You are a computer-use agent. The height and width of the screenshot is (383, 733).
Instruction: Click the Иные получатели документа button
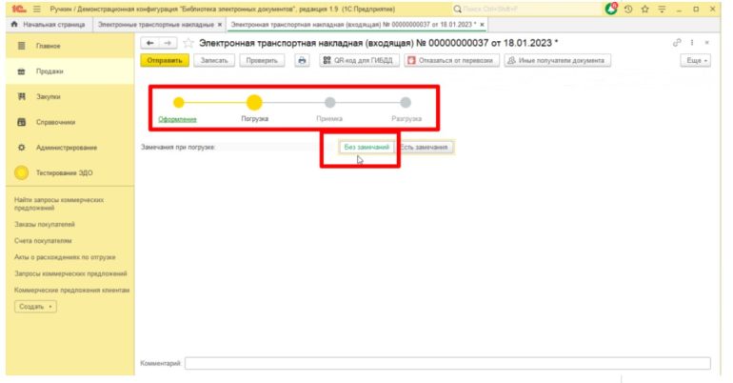[557, 60]
